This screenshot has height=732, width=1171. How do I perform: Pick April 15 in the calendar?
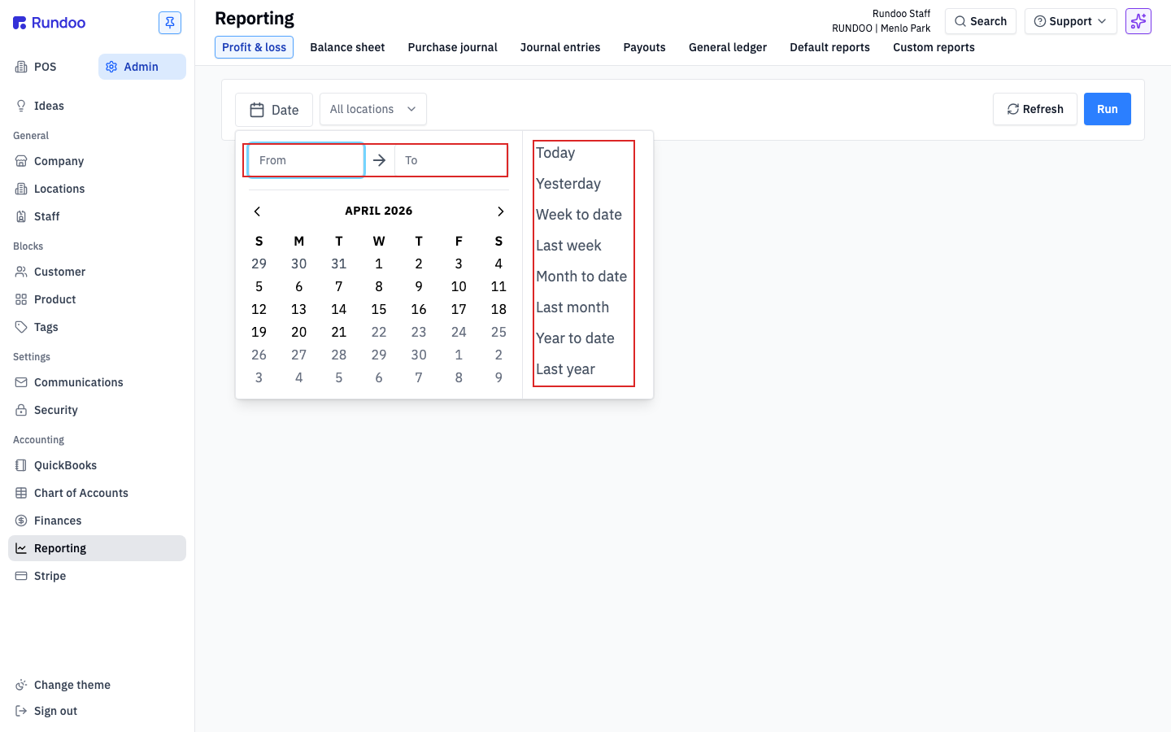(379, 309)
